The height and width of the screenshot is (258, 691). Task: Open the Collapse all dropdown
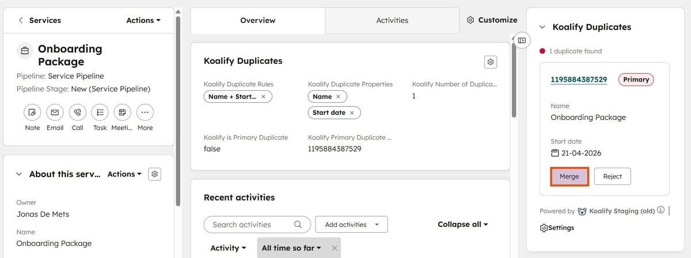click(463, 224)
